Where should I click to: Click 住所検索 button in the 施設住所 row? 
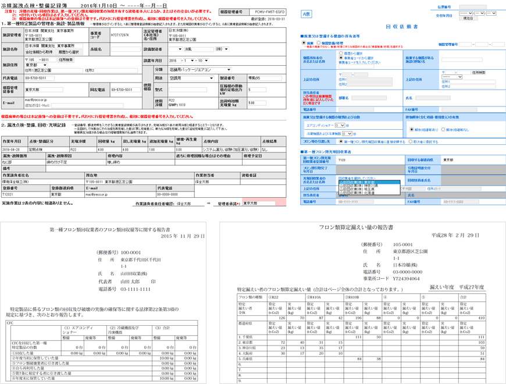tap(66, 60)
